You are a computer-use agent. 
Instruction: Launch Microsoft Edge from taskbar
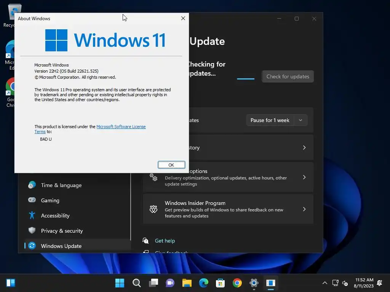pyautogui.click(x=204, y=283)
